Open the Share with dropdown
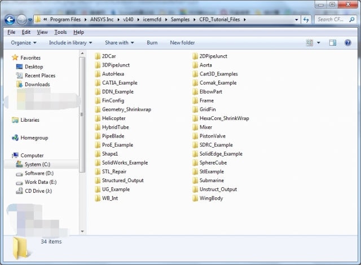Viewport: 361px width, 265px height. click(x=119, y=43)
